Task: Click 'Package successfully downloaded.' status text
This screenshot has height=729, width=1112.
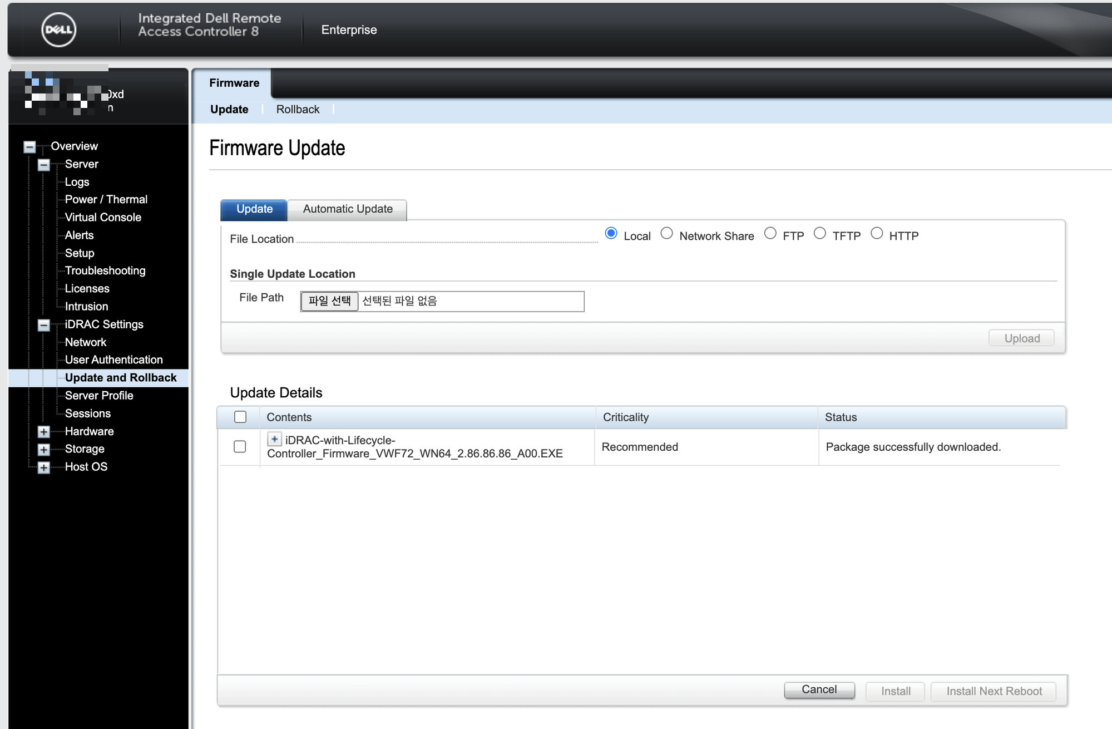Action: point(913,447)
